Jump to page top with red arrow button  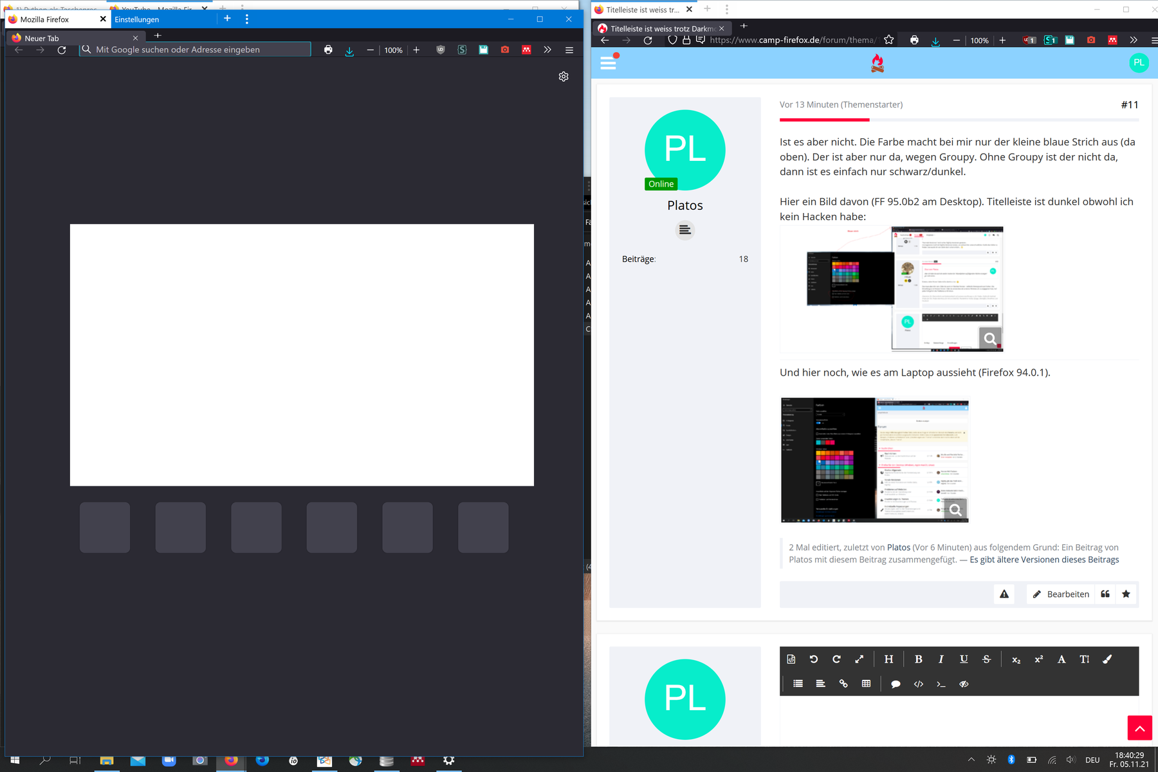click(1139, 728)
